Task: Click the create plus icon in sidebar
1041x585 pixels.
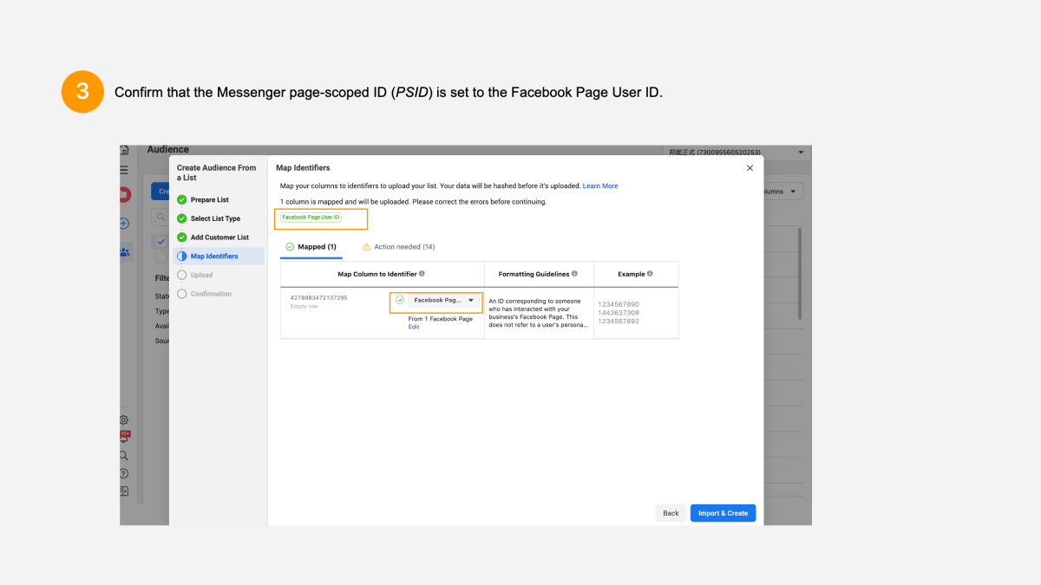Action: pos(123,223)
